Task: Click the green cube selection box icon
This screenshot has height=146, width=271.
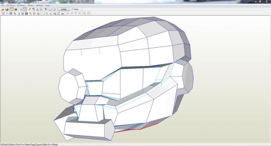Action: point(45,9)
